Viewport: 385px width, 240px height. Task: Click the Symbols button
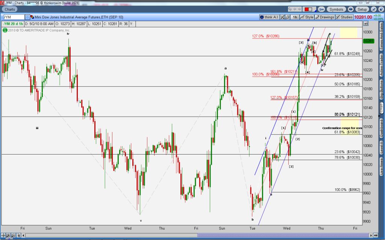pyautogui.click(x=336, y=9)
